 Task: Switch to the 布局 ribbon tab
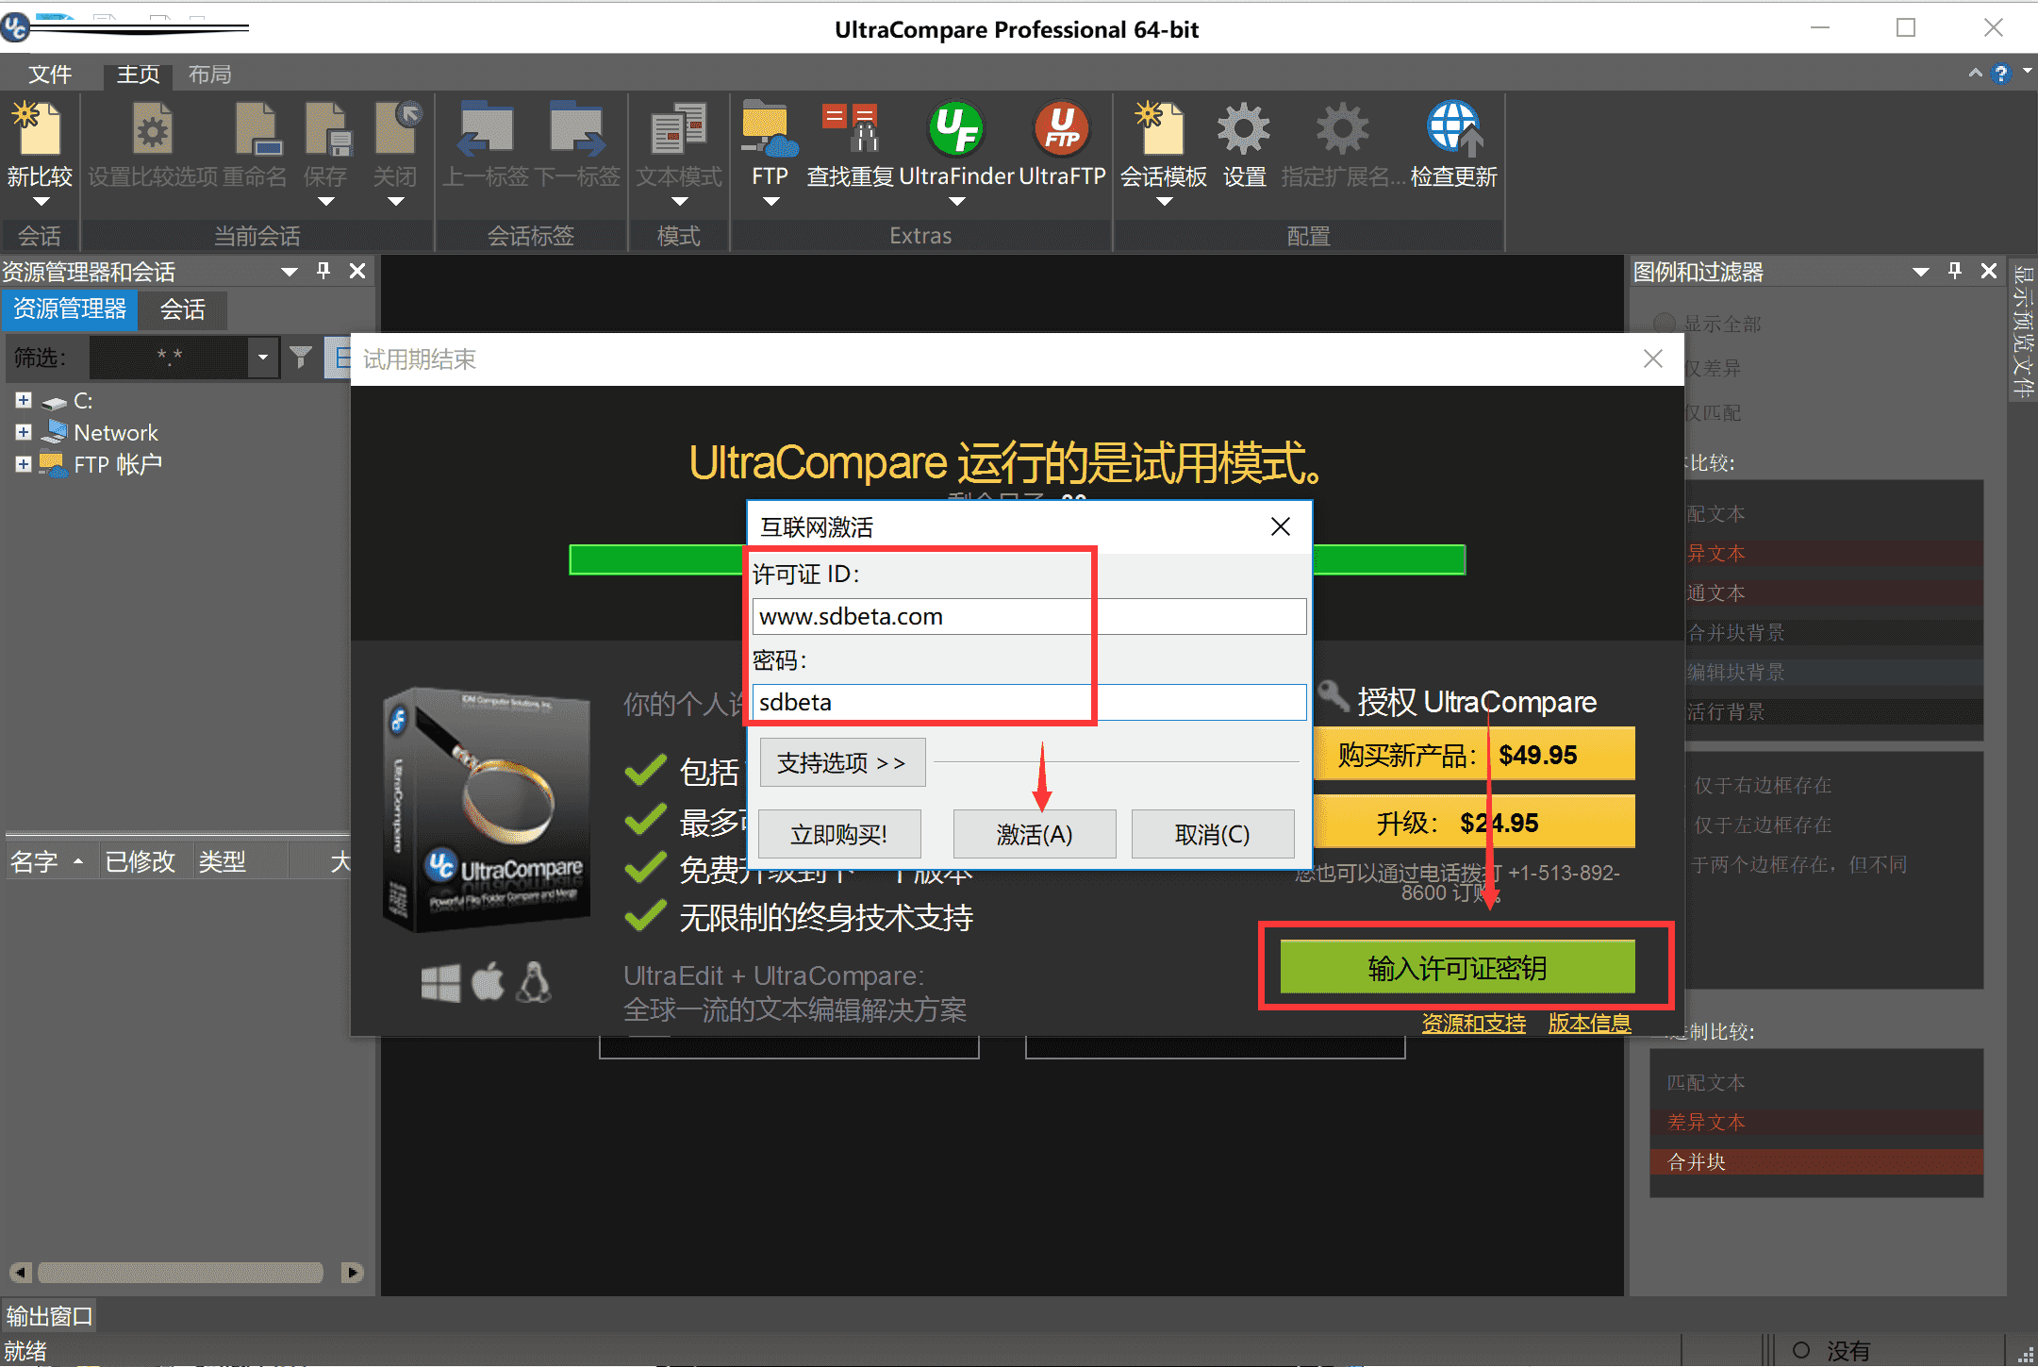pos(209,74)
